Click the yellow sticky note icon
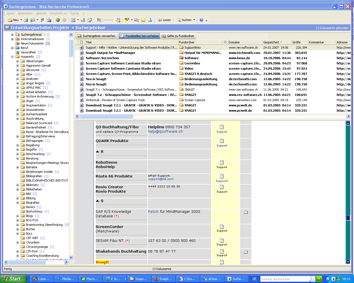Image resolution: width=354 pixels, height=283 pixels. (143, 20)
